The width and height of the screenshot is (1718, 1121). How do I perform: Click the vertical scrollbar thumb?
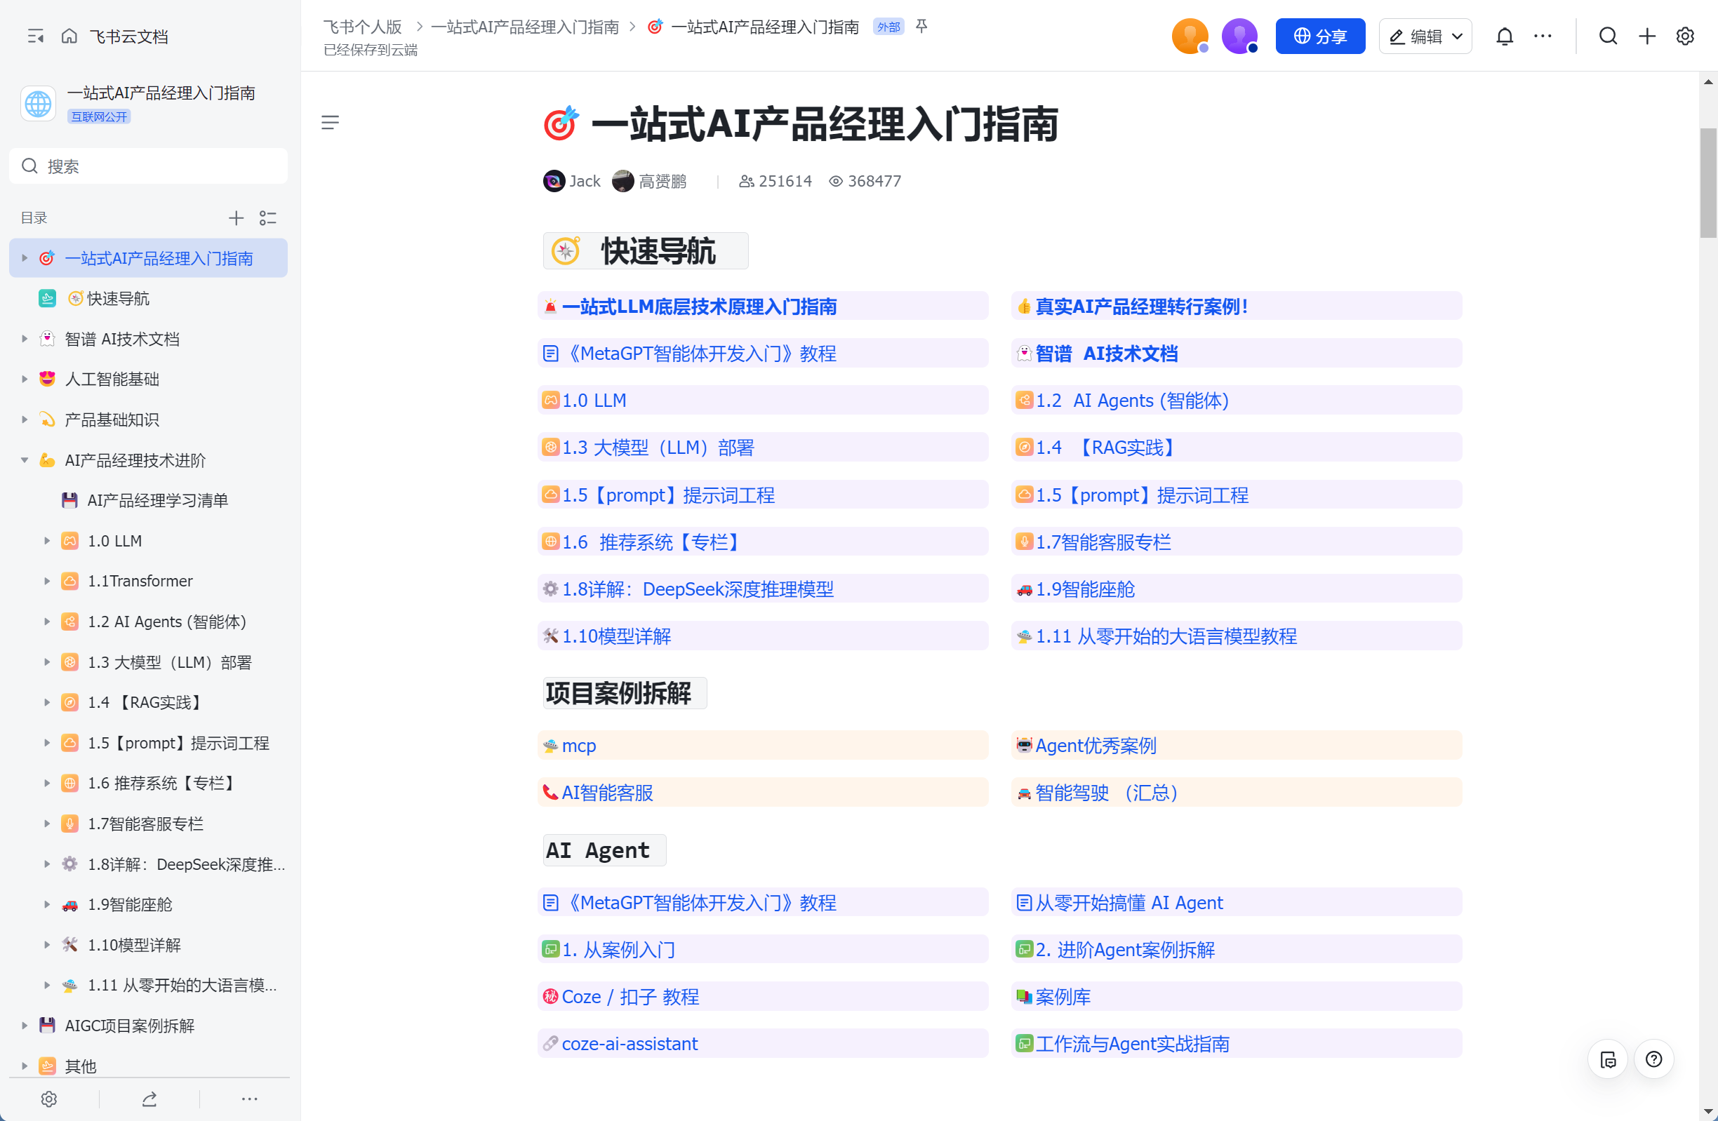click(x=1708, y=183)
